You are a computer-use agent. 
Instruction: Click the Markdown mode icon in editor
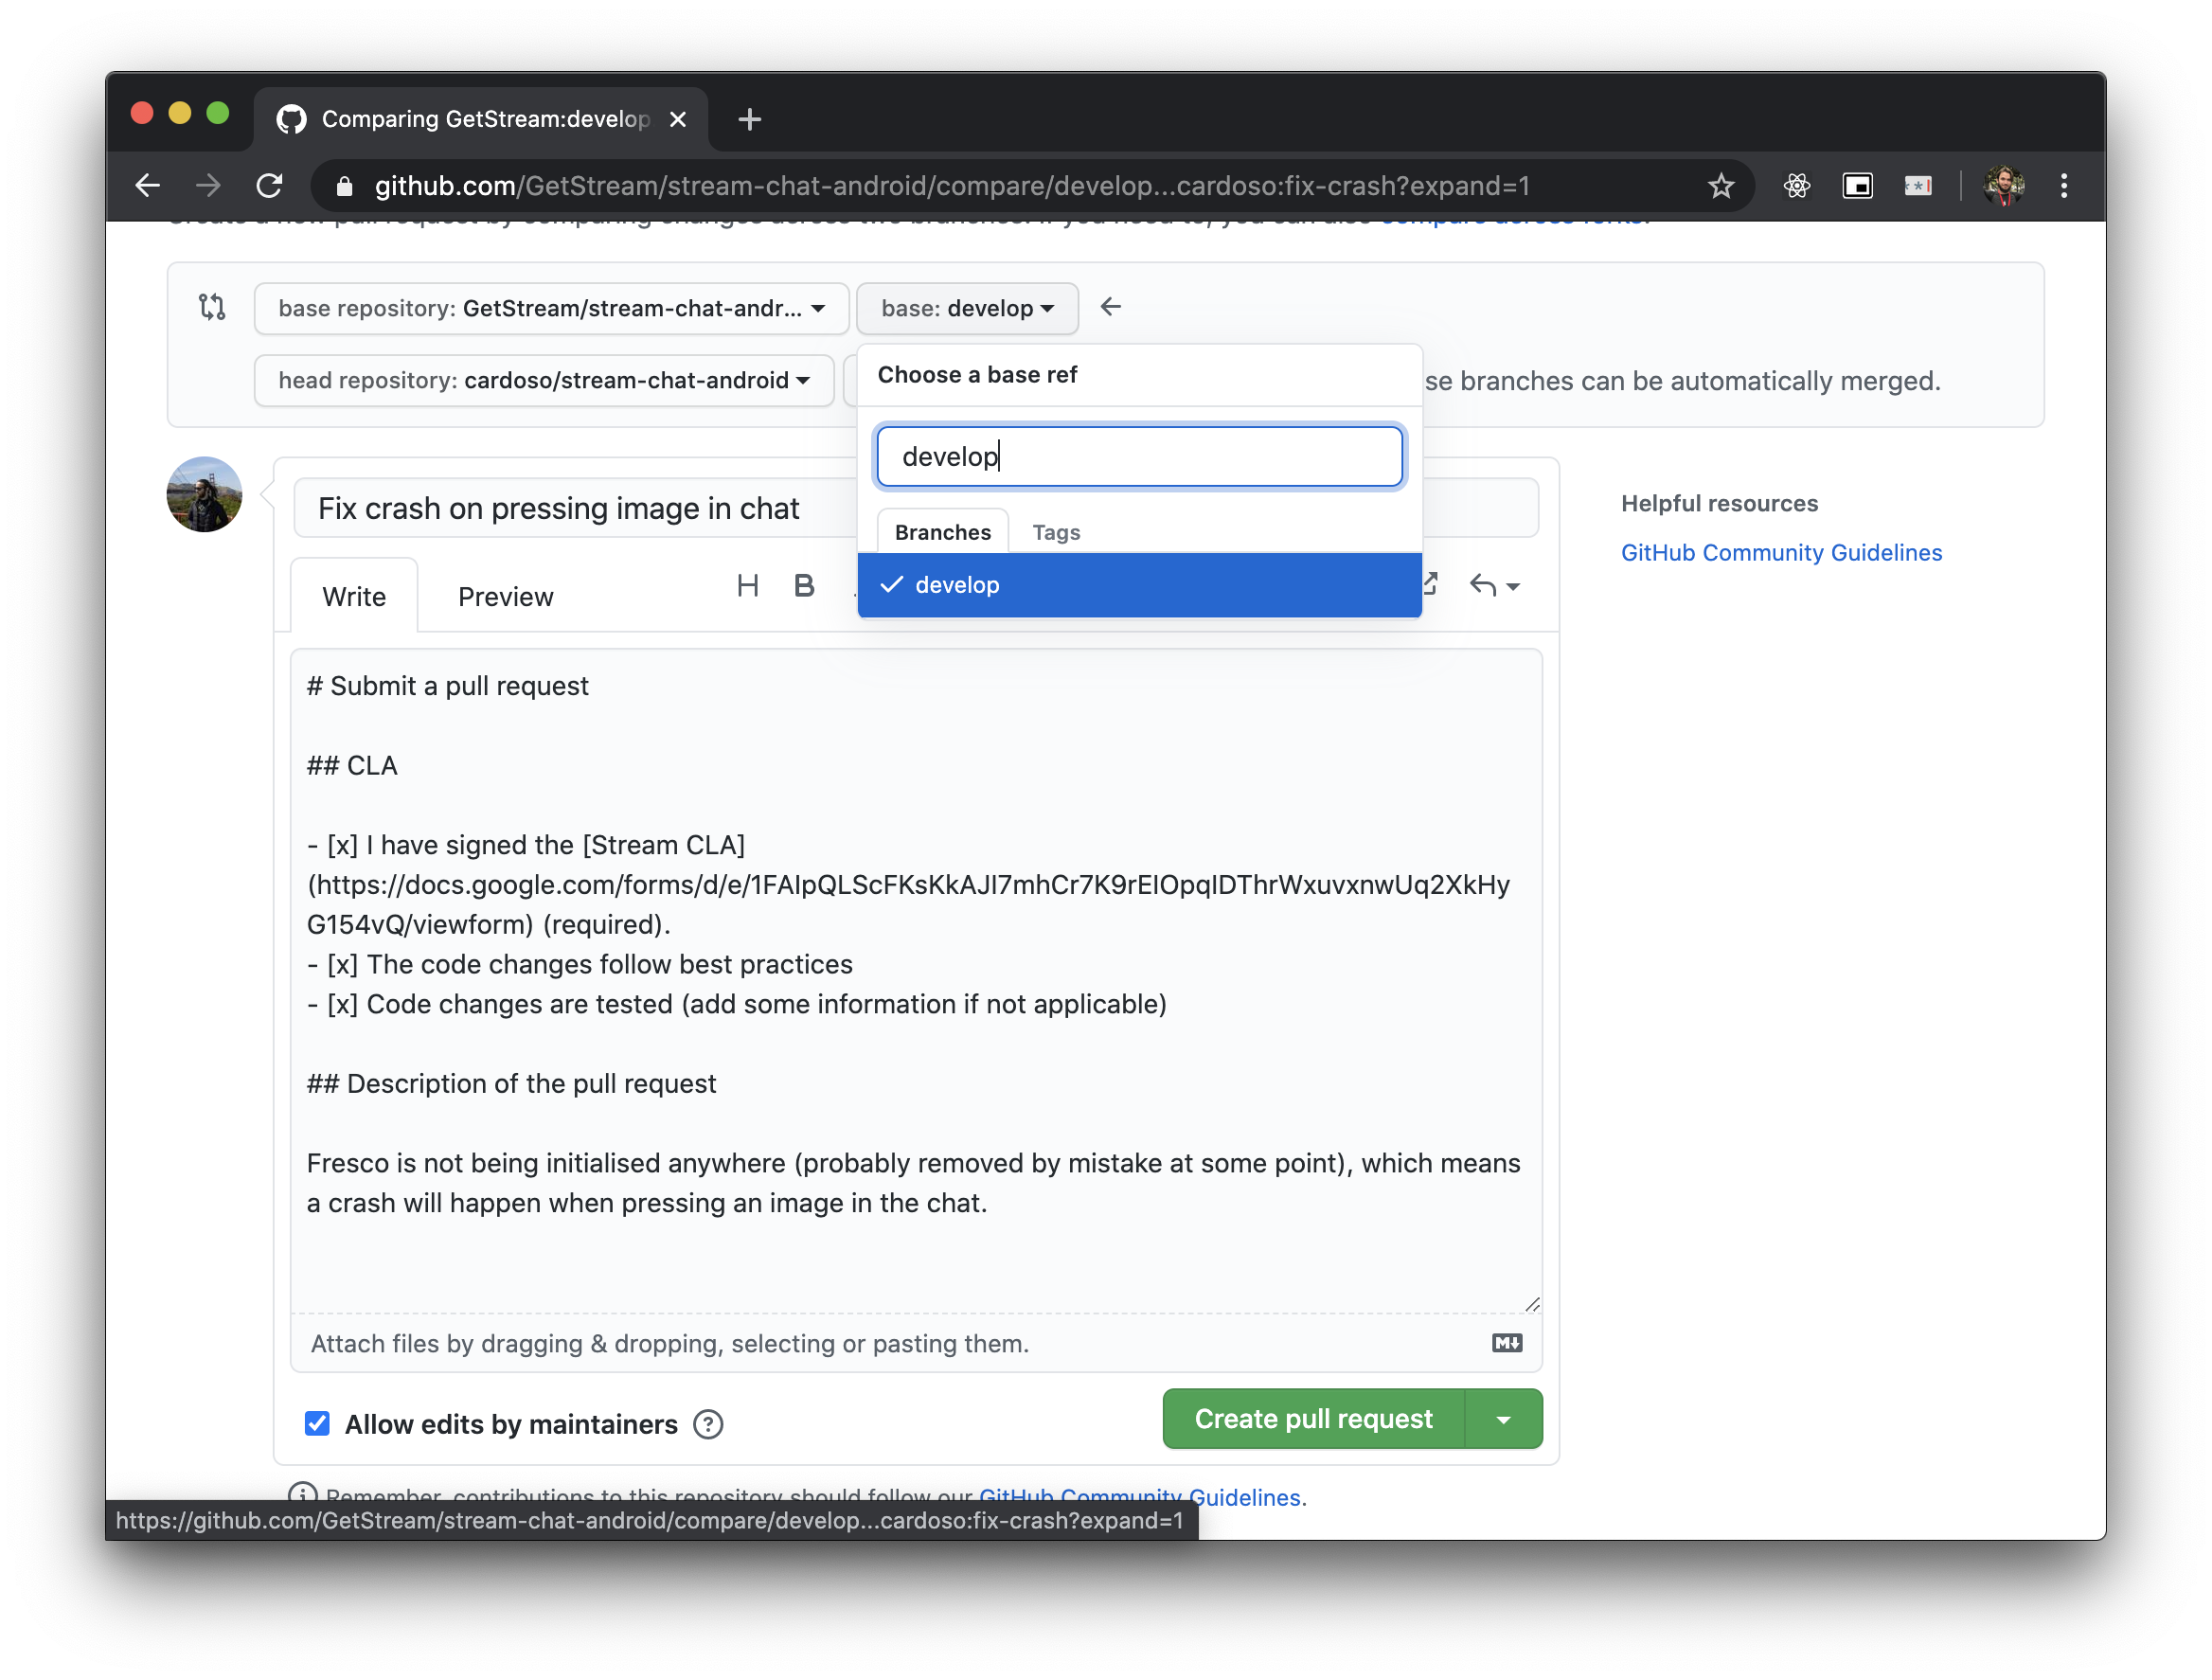tap(1508, 1343)
